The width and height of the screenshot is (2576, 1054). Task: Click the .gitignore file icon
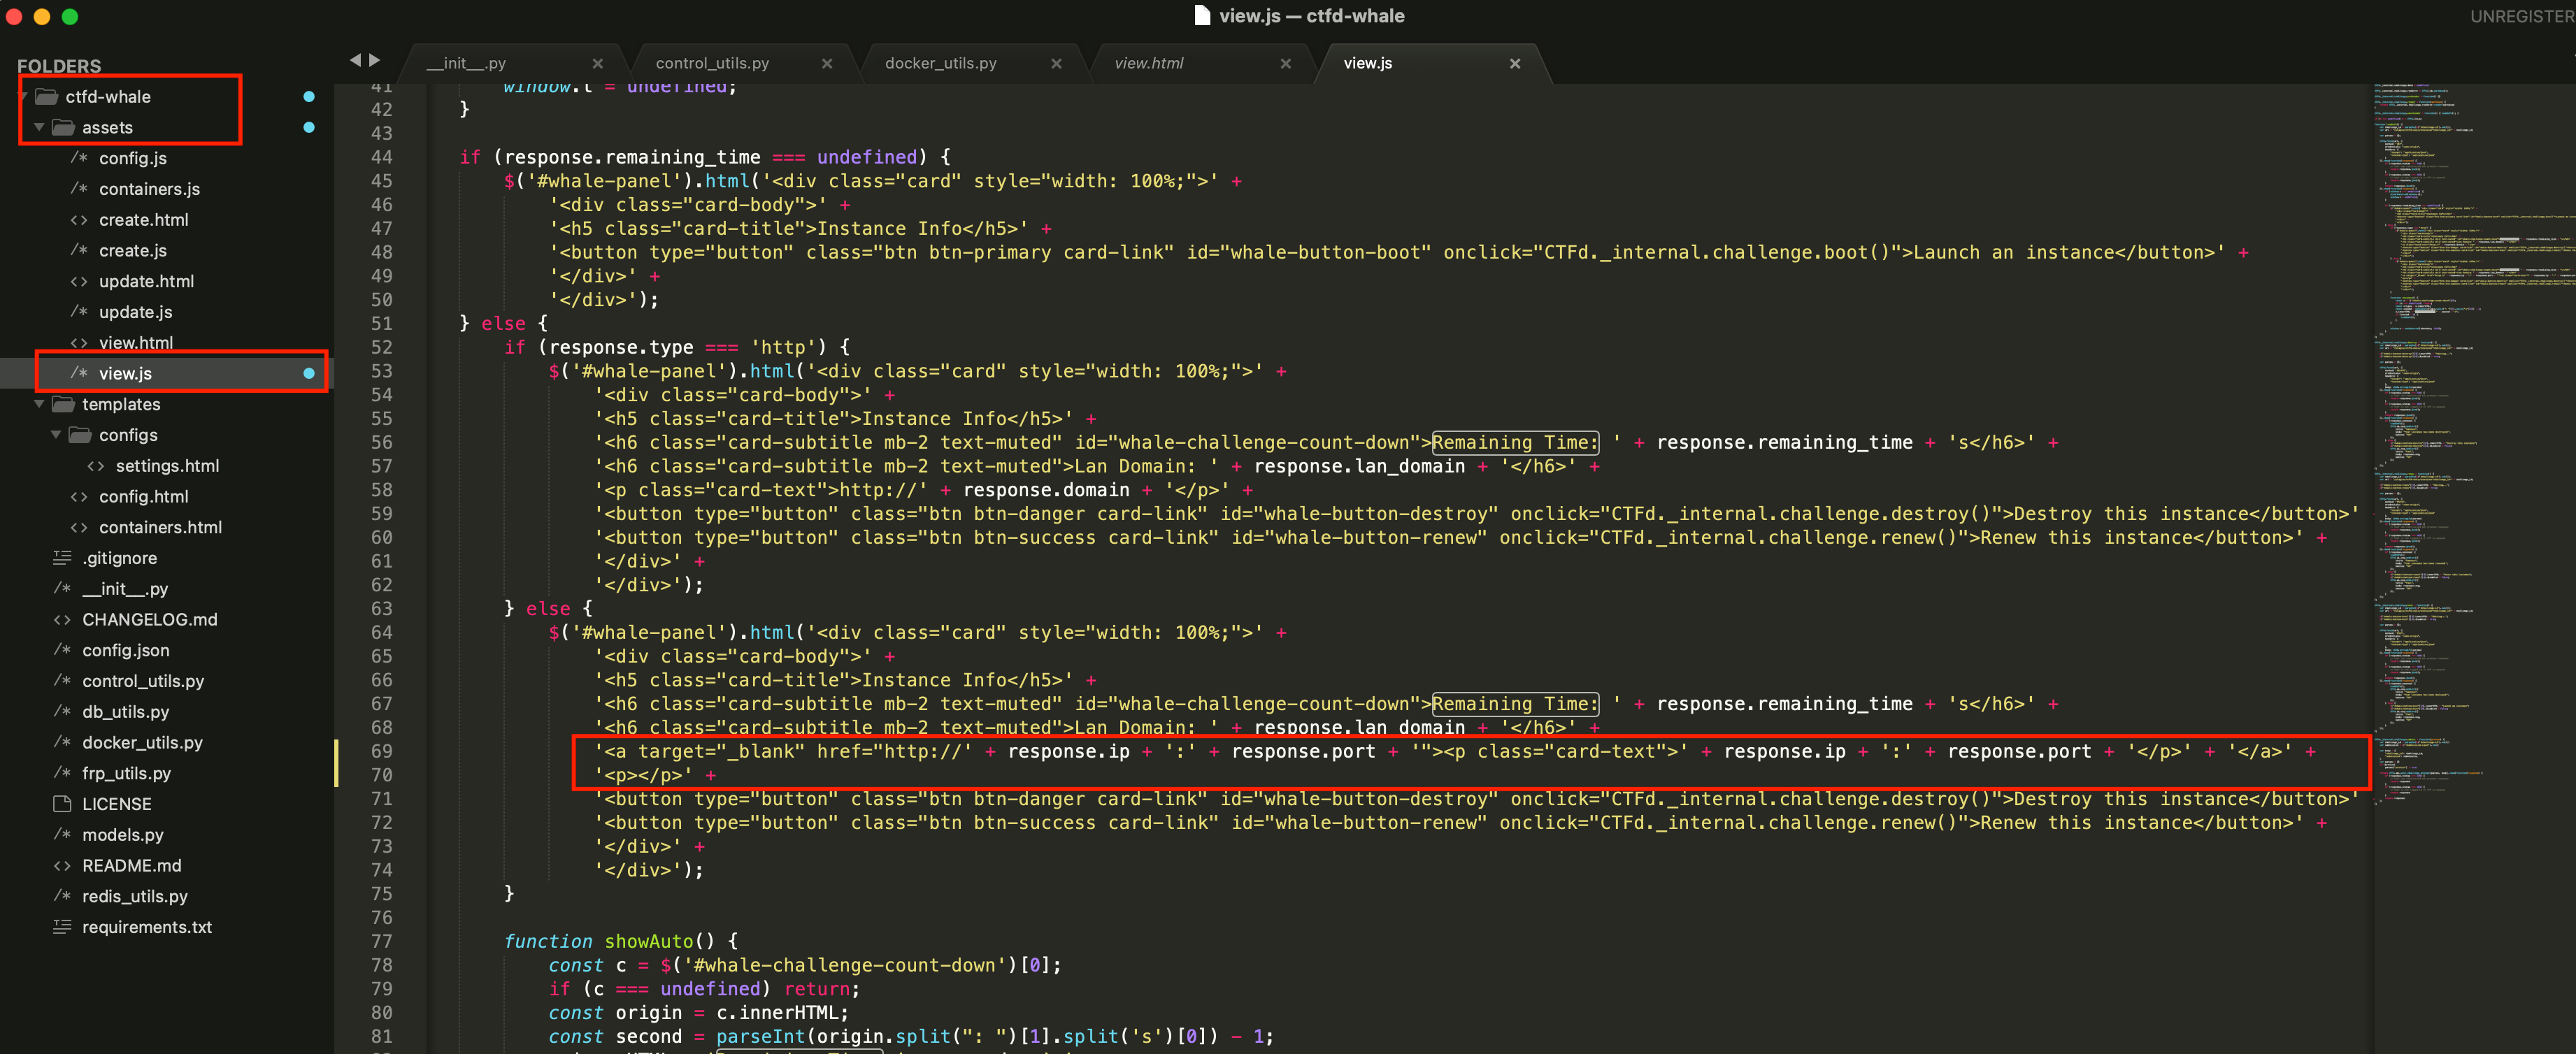62,558
